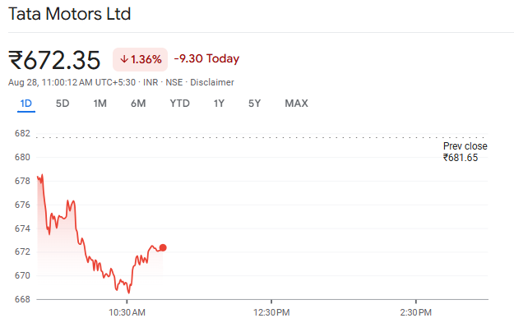Screen dimensions: 514x332
Task: Click the -9.30 Today change text
Action: 206,59
